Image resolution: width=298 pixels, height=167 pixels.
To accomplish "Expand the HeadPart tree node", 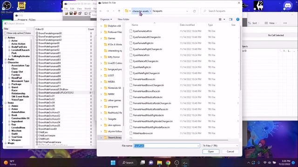I will [9, 78].
